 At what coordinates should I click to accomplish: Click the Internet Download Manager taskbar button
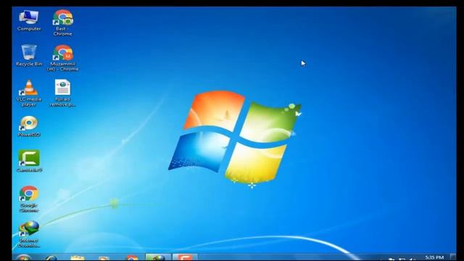[158, 257]
